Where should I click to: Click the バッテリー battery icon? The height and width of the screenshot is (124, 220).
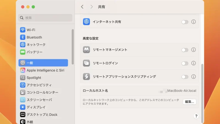[23, 52]
